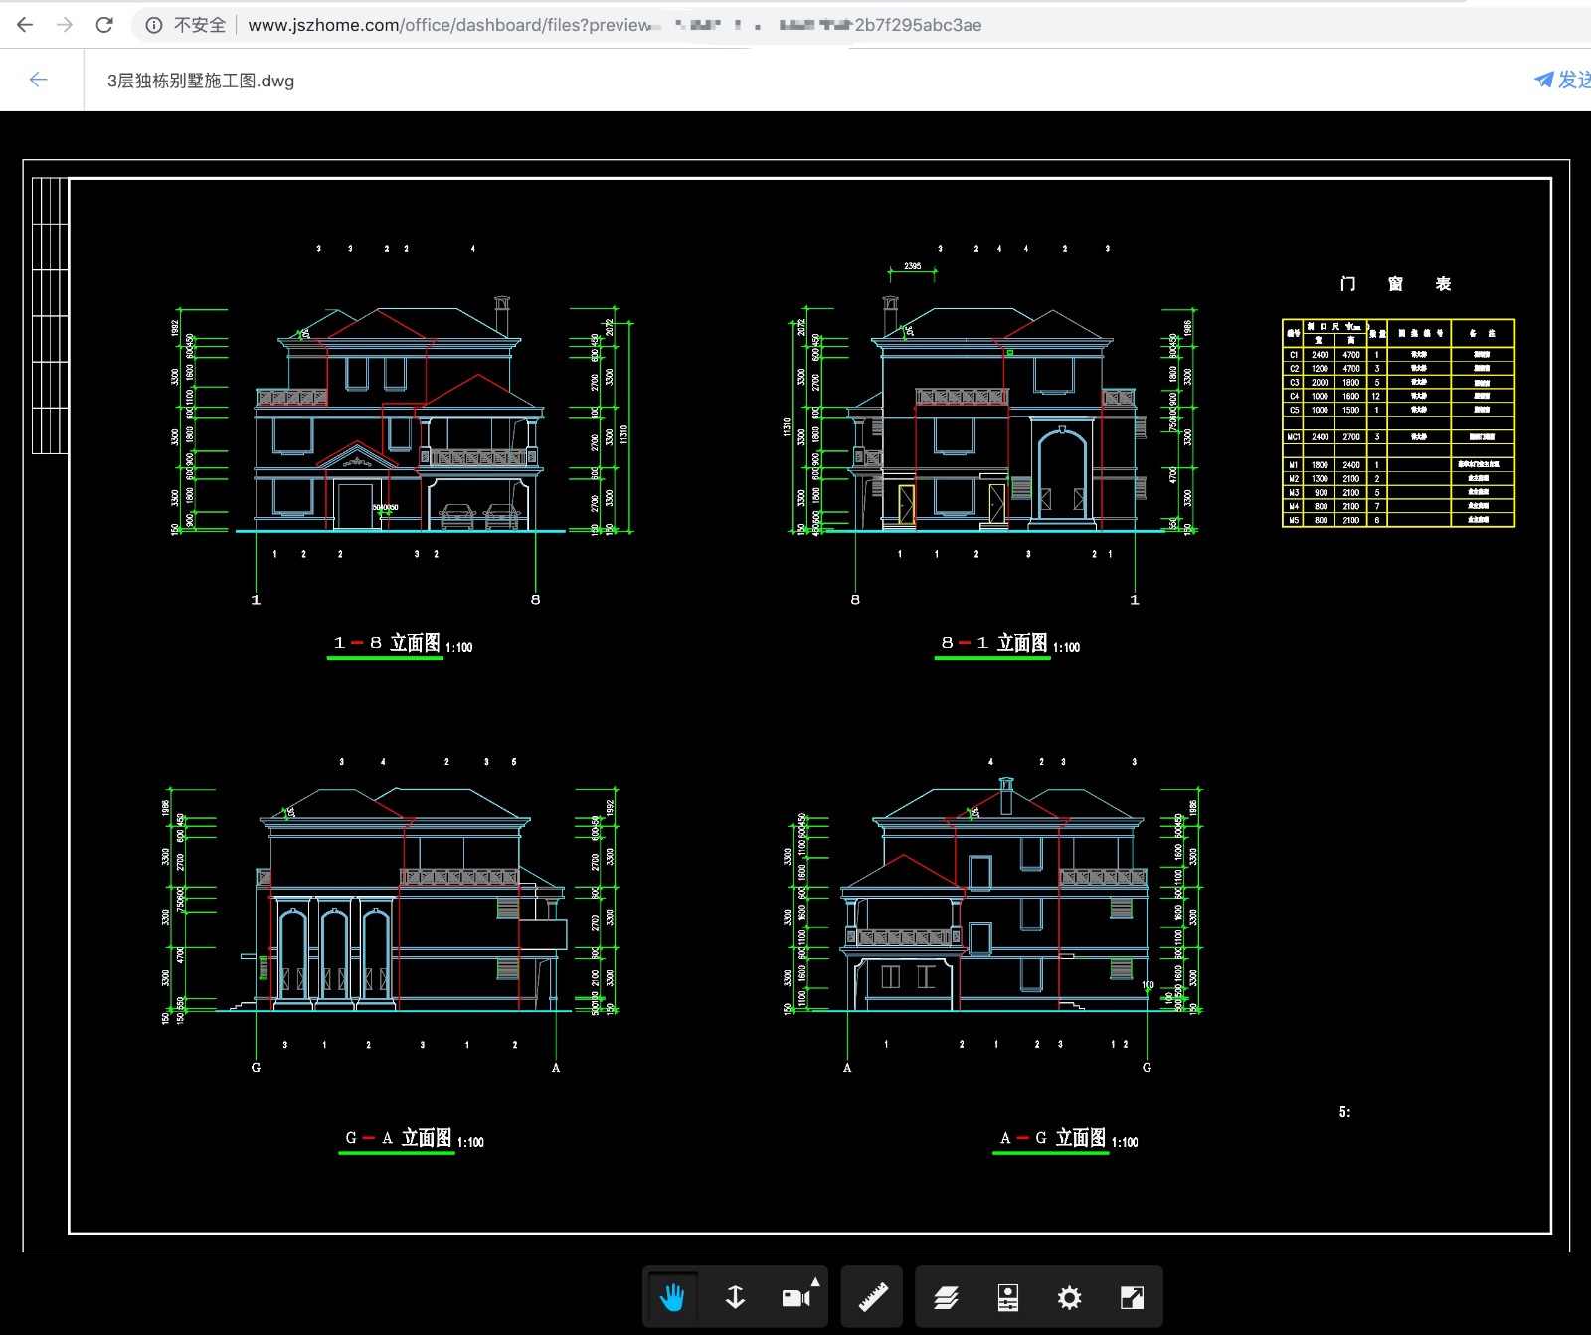Click the 门窗表 table heading
The height and width of the screenshot is (1335, 1591).
tap(1395, 284)
